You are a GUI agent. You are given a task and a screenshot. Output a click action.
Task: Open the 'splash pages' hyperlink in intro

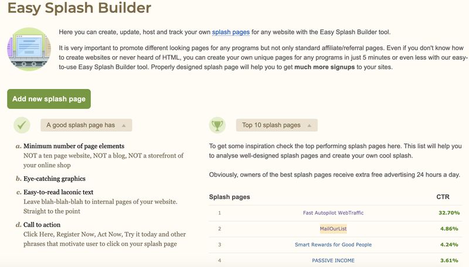click(231, 32)
